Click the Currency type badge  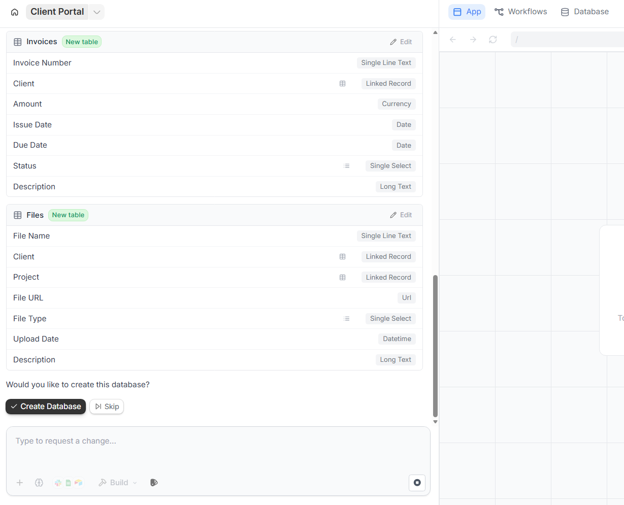[x=397, y=104]
